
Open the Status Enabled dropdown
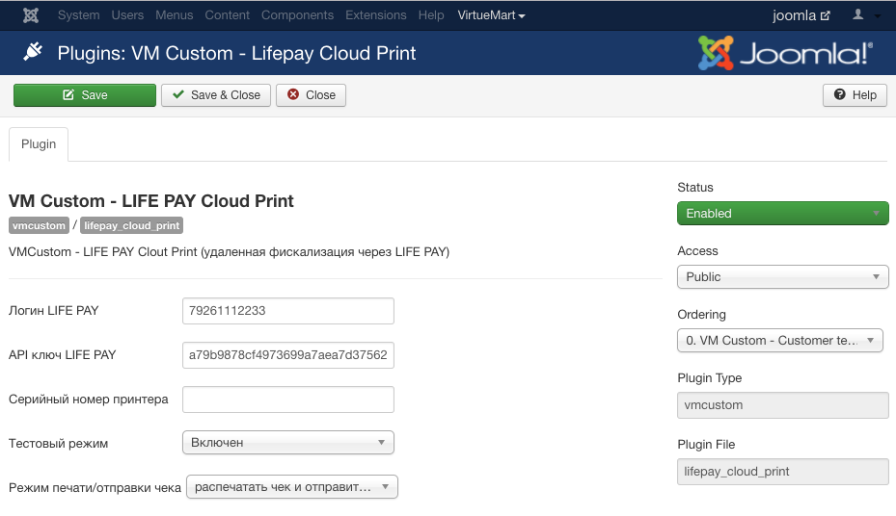point(783,214)
